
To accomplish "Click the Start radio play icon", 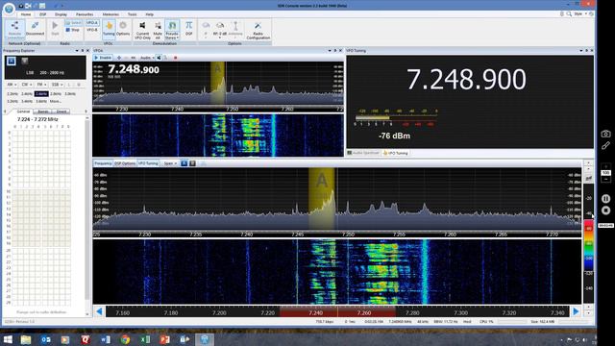I will (x=55, y=29).
